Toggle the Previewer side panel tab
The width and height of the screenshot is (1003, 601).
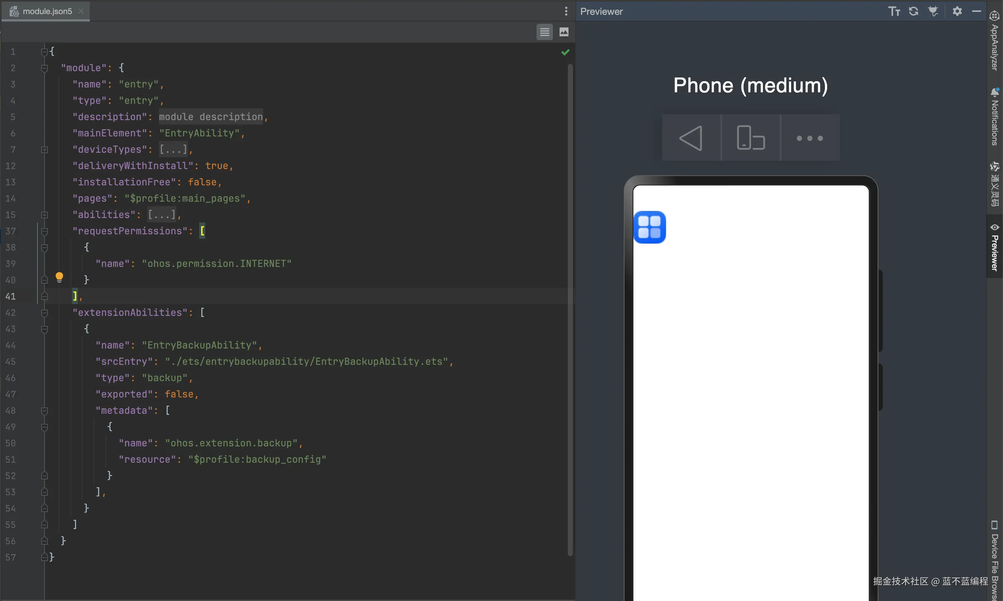point(994,247)
